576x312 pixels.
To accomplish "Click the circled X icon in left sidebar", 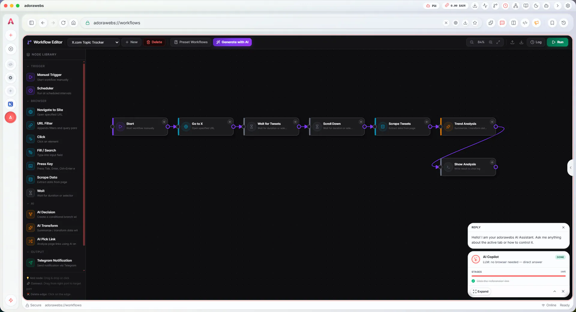I will [x=11, y=49].
